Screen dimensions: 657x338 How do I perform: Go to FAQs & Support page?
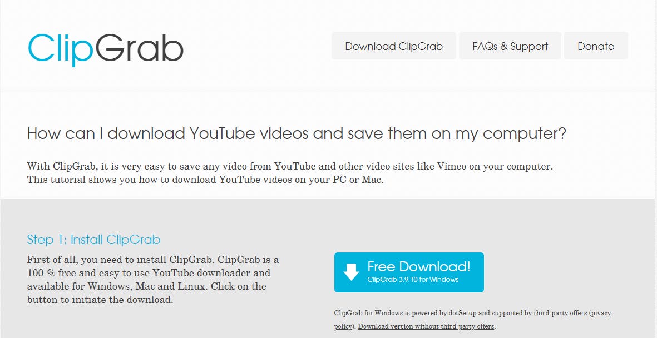510,46
